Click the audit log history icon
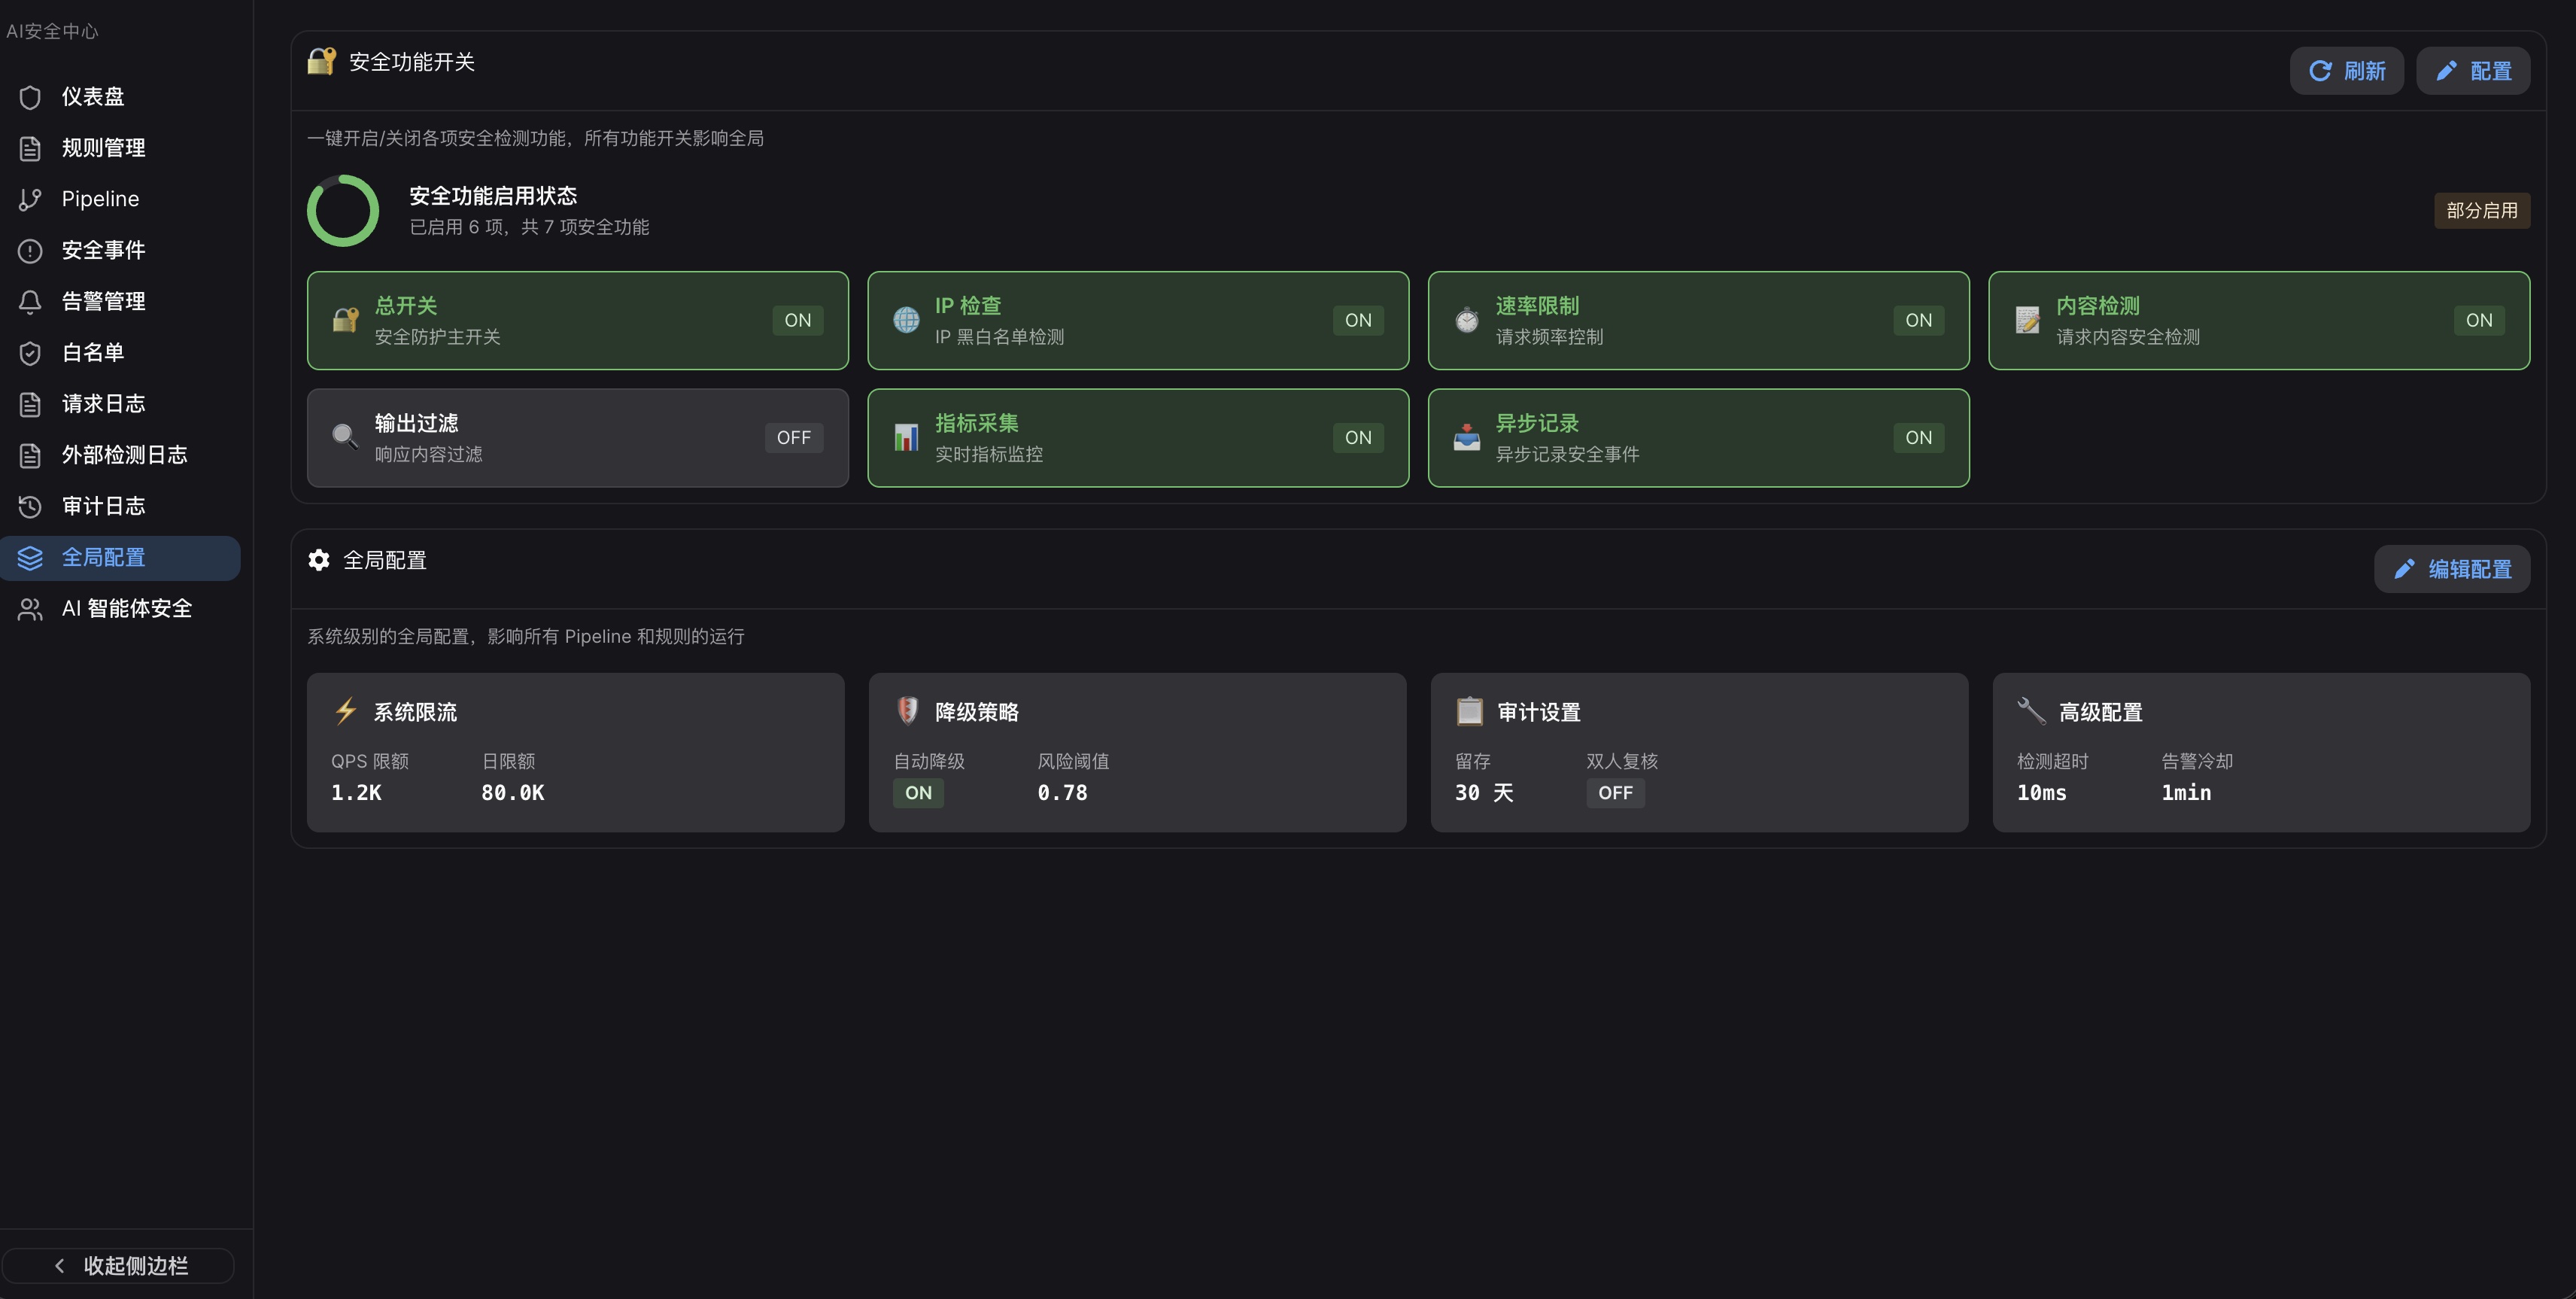 [x=30, y=506]
